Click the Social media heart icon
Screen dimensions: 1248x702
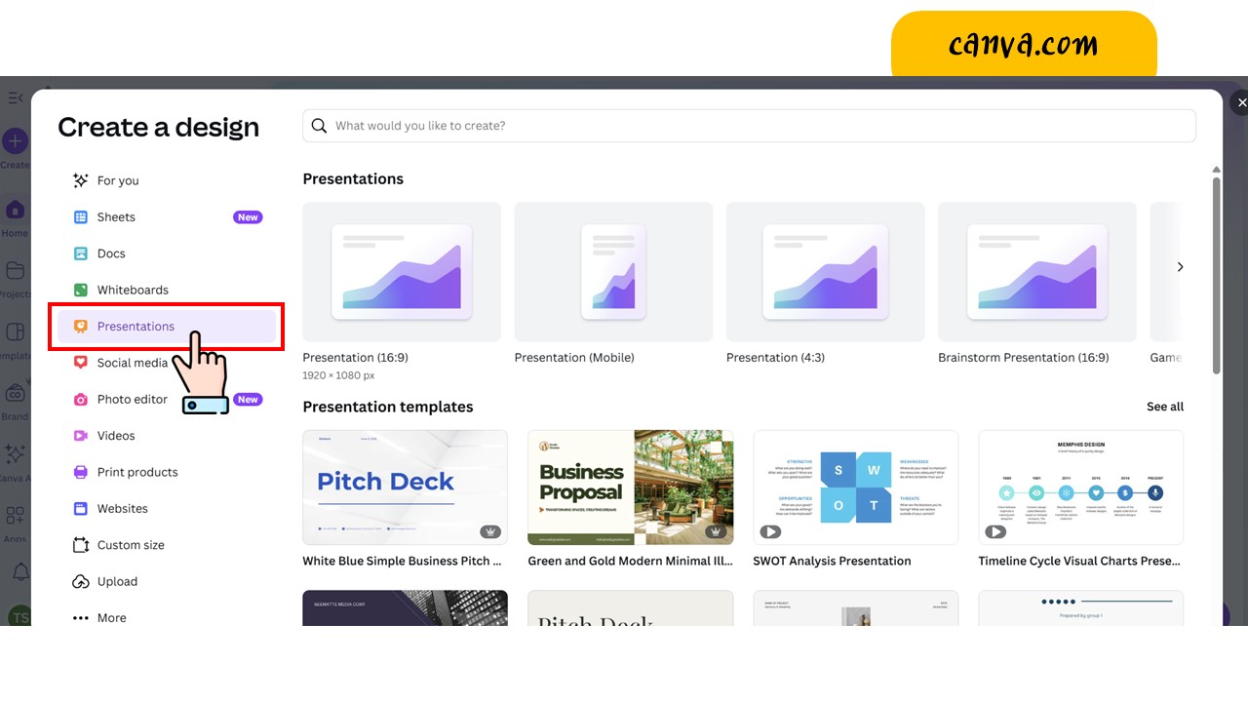81,363
